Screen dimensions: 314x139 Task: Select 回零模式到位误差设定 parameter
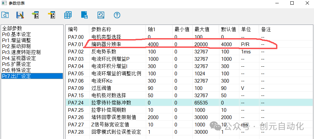coord(116,132)
